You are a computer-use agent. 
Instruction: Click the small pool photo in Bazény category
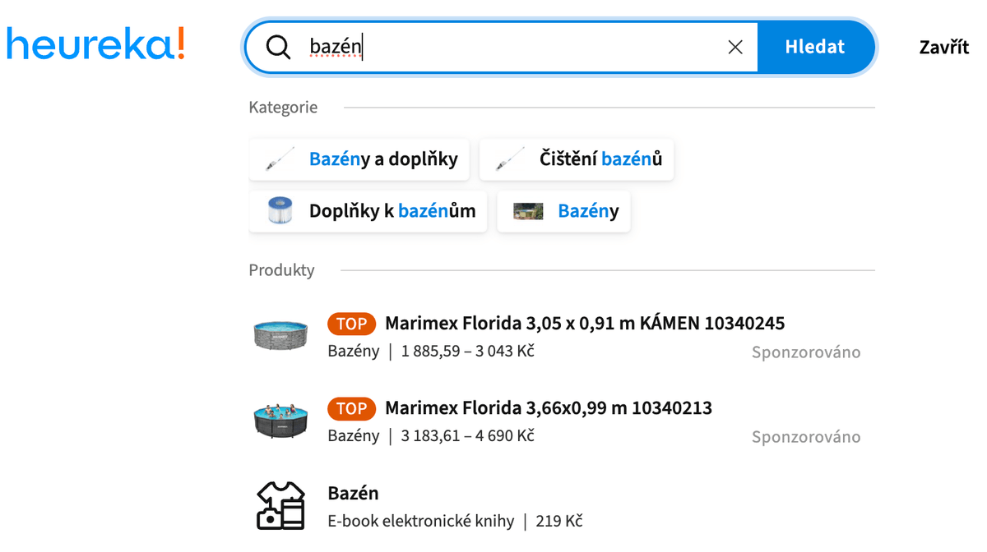pos(529,212)
